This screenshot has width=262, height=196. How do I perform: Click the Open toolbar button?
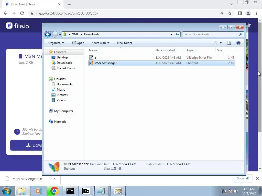coord(78,43)
